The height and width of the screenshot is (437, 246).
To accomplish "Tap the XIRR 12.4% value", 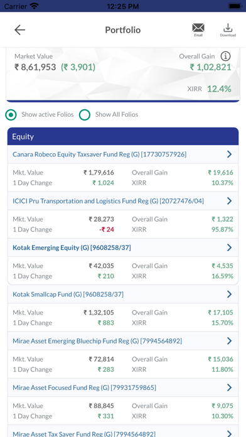I will tap(219, 89).
